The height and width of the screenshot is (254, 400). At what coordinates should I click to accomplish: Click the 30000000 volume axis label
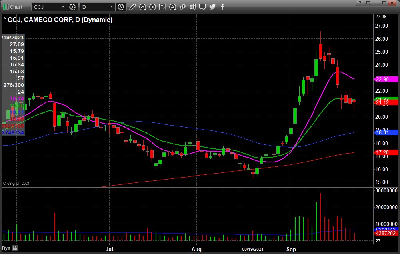(386, 190)
